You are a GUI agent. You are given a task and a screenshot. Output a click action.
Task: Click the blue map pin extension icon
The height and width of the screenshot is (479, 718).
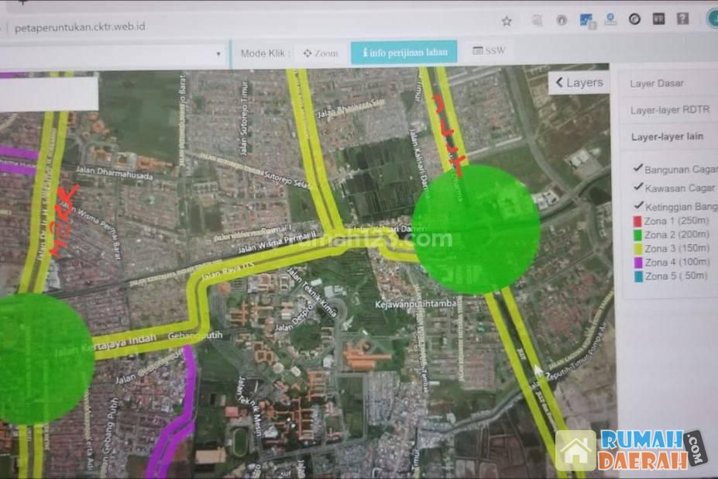coord(610,19)
